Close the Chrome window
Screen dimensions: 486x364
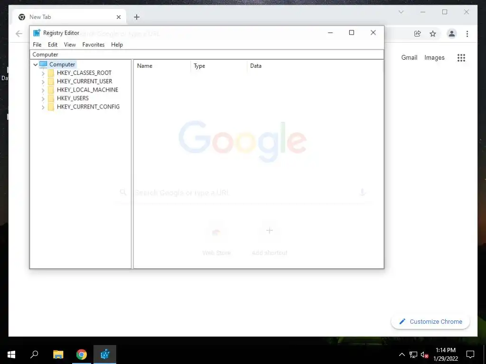click(x=467, y=12)
